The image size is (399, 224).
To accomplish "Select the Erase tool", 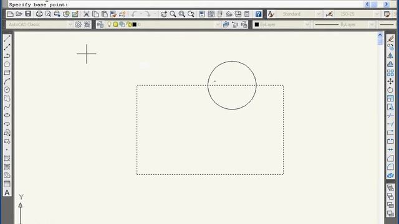I will [390, 39].
